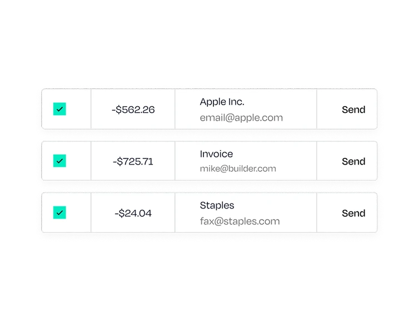The image size is (418, 327).
Task: Click Send for the mike@builder.com invoice
Action: point(354,161)
